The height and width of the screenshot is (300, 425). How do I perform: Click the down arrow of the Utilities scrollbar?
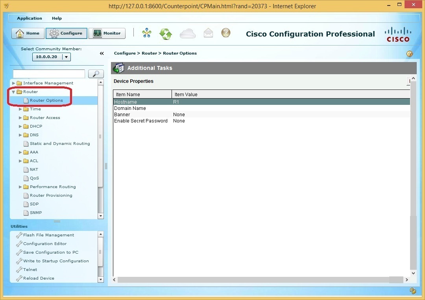coord(101,280)
